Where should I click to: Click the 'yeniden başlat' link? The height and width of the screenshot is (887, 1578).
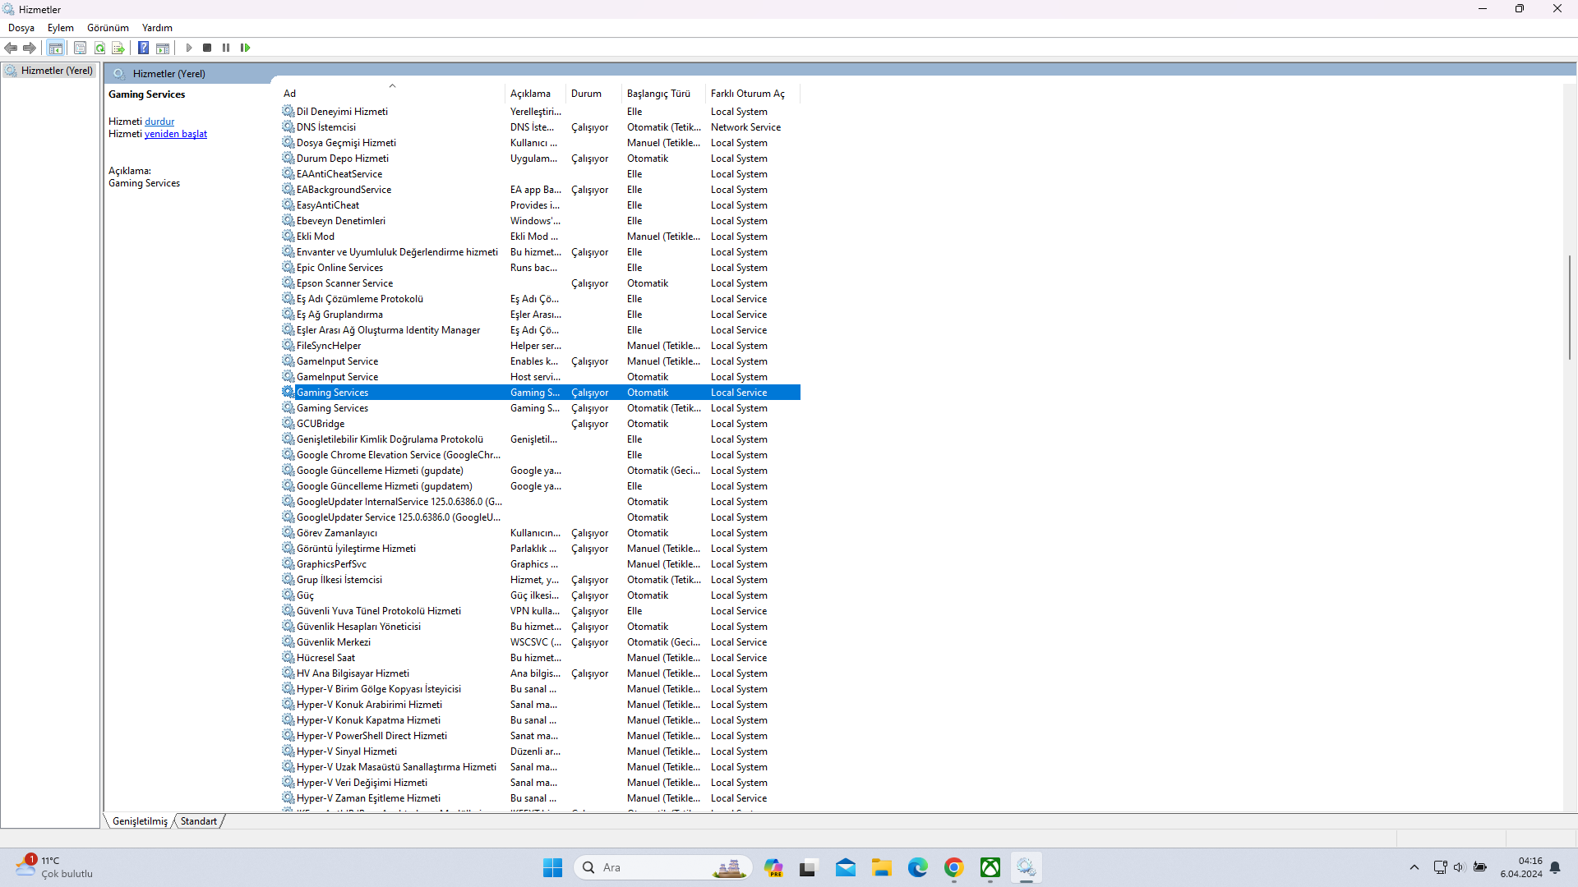(x=176, y=134)
